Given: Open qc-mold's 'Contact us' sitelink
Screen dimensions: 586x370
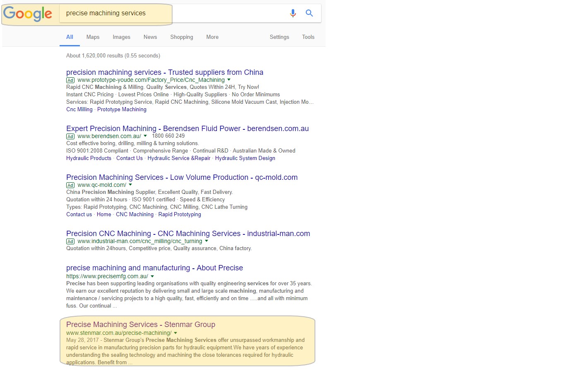Looking at the screenshot, I should 79,215.
